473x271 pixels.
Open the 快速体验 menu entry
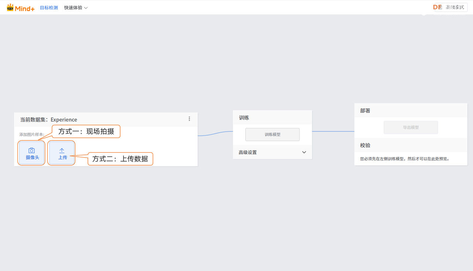point(73,7)
